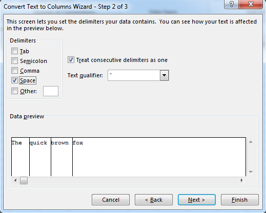Click the Finish button
Screen dimensions: 266x213
click(240, 200)
